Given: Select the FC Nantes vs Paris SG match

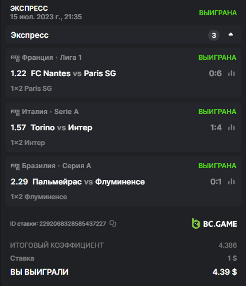Looking at the screenshot, I should pyautogui.click(x=73, y=73).
